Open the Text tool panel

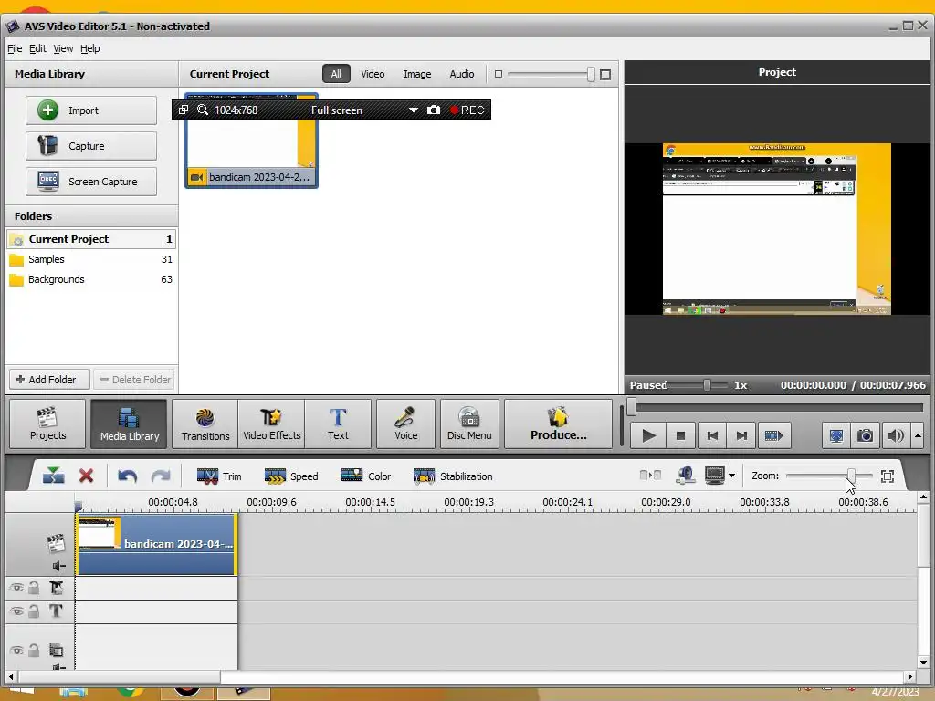pos(338,424)
